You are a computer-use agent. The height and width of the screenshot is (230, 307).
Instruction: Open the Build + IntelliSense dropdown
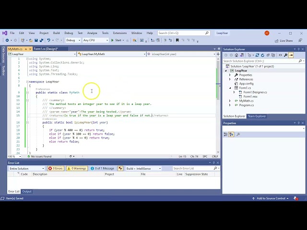(x=143, y=168)
